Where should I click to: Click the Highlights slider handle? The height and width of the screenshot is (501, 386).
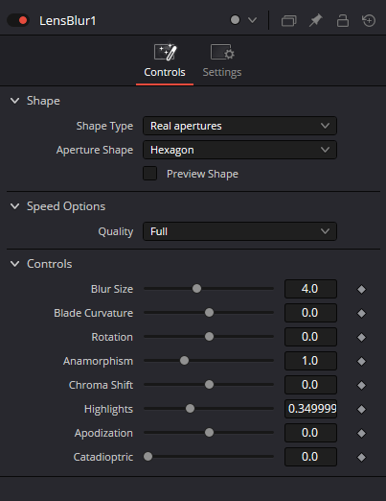click(190, 409)
